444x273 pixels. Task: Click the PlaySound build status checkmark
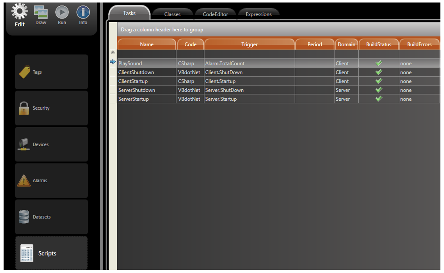tap(379, 63)
